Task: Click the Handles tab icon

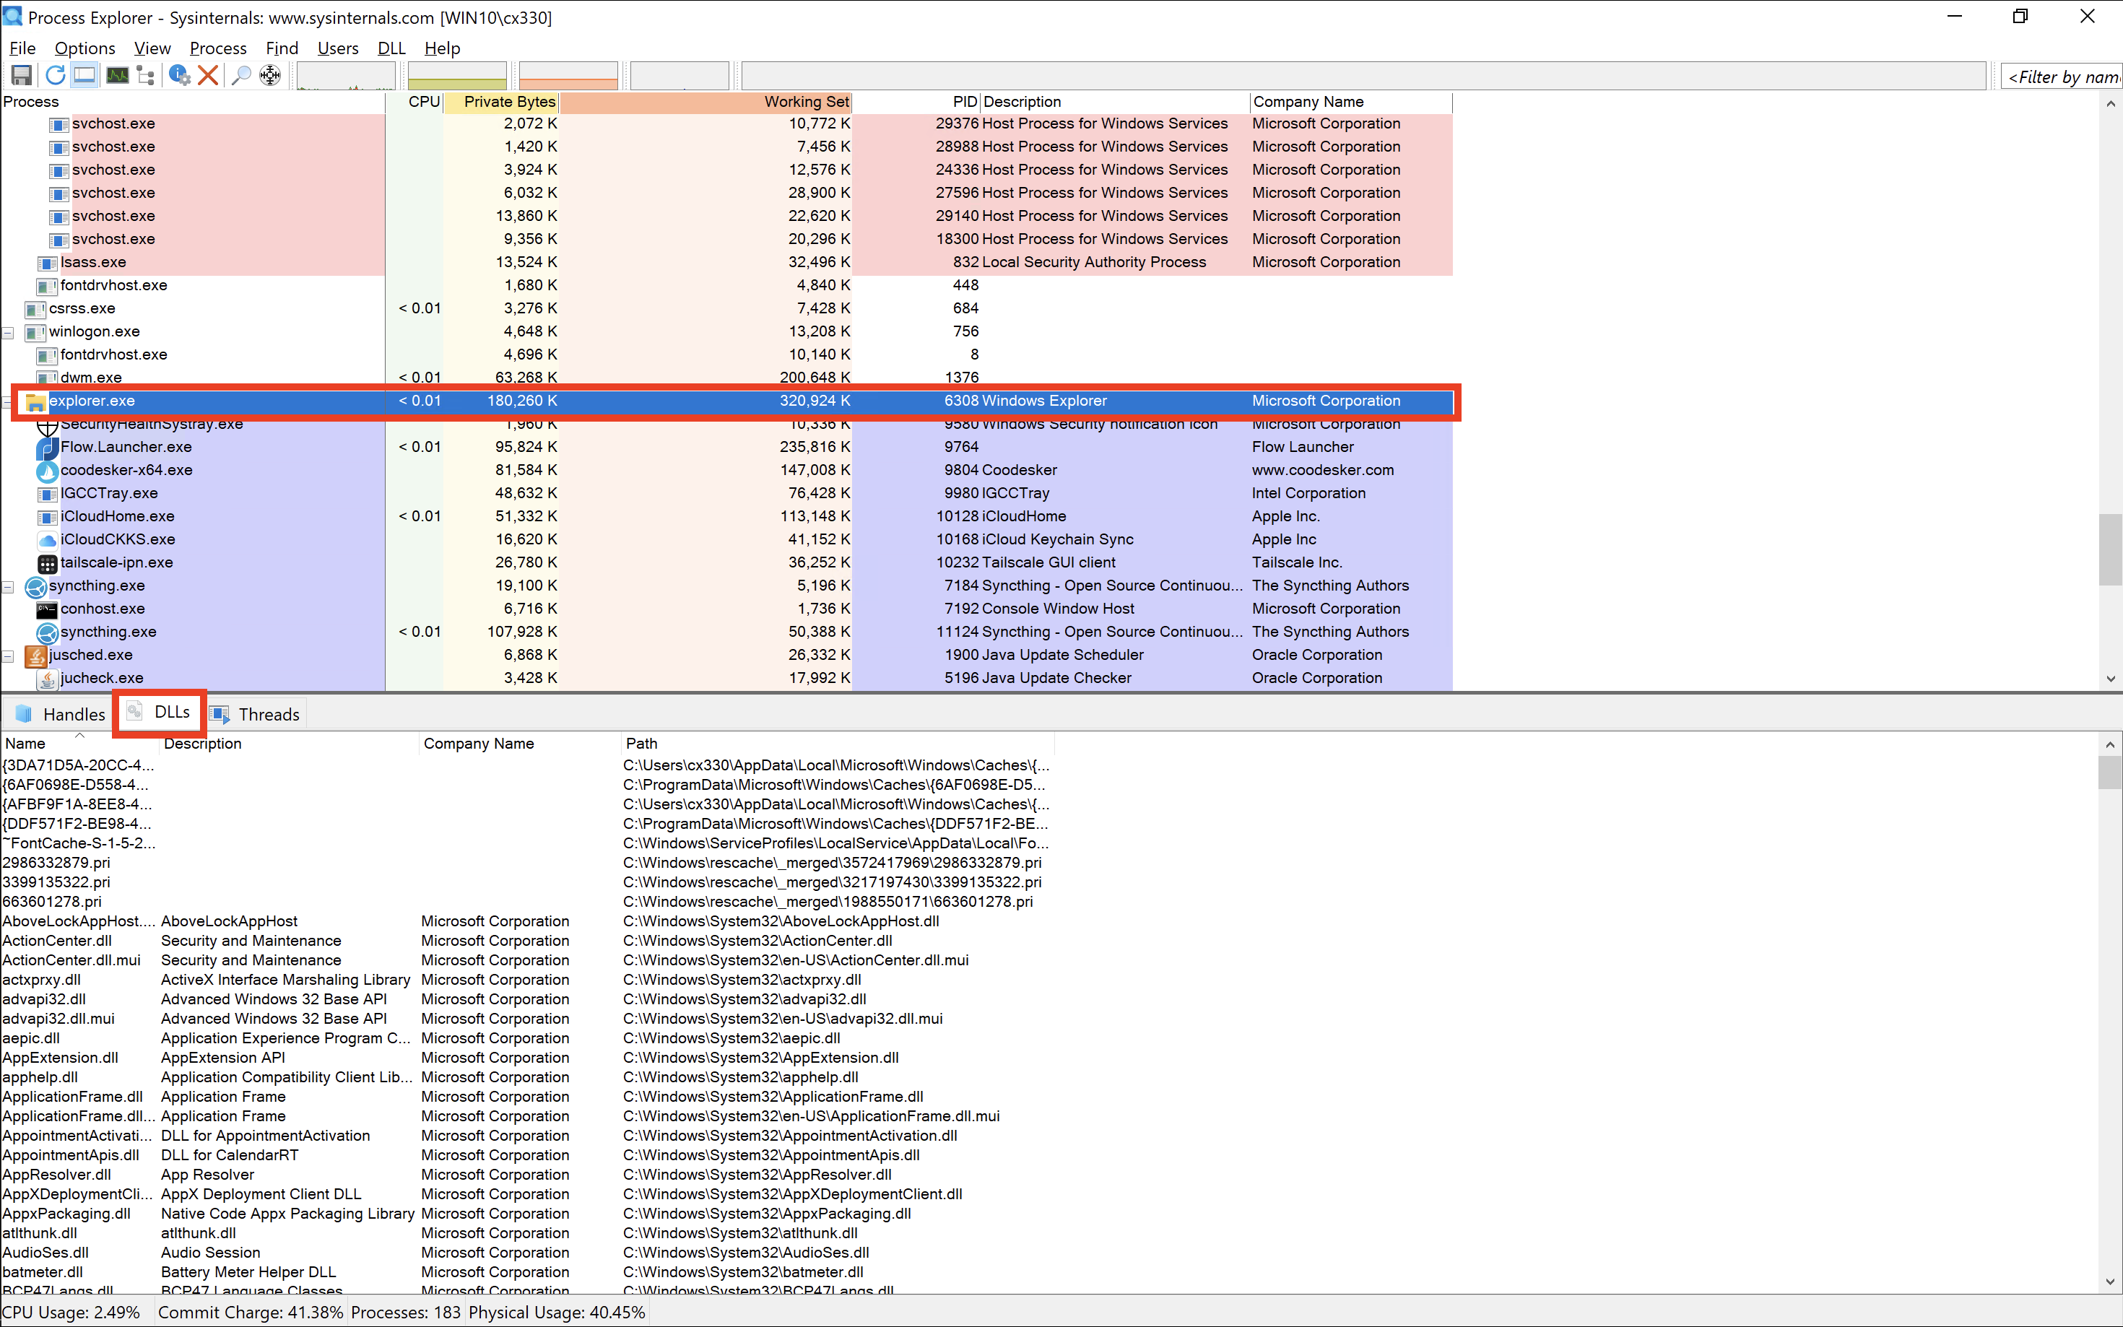Action: pos(24,713)
